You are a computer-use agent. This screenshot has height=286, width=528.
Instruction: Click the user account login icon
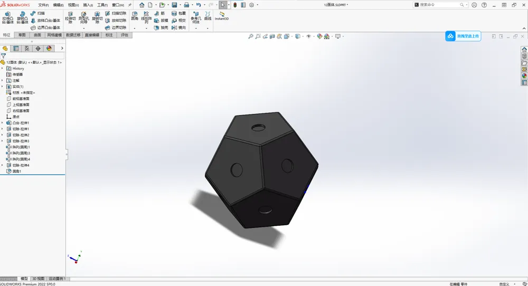(474, 5)
